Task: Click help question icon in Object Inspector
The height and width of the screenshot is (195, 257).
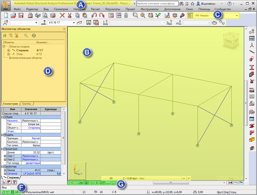Action: click(x=34, y=36)
